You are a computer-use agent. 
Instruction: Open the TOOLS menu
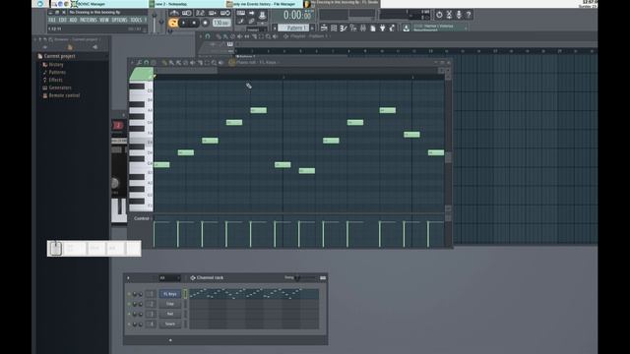(x=136, y=20)
